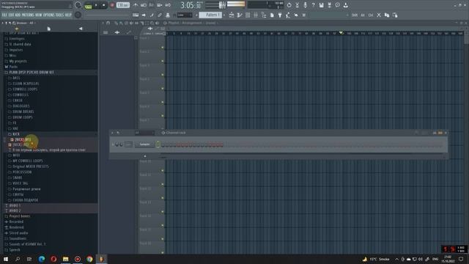Click the stamp icon in the toolbar
The image size is (469, 264).
pos(168,15)
